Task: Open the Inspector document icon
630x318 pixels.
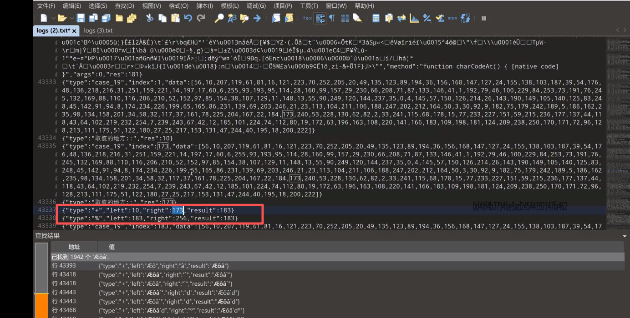Action: point(389,18)
